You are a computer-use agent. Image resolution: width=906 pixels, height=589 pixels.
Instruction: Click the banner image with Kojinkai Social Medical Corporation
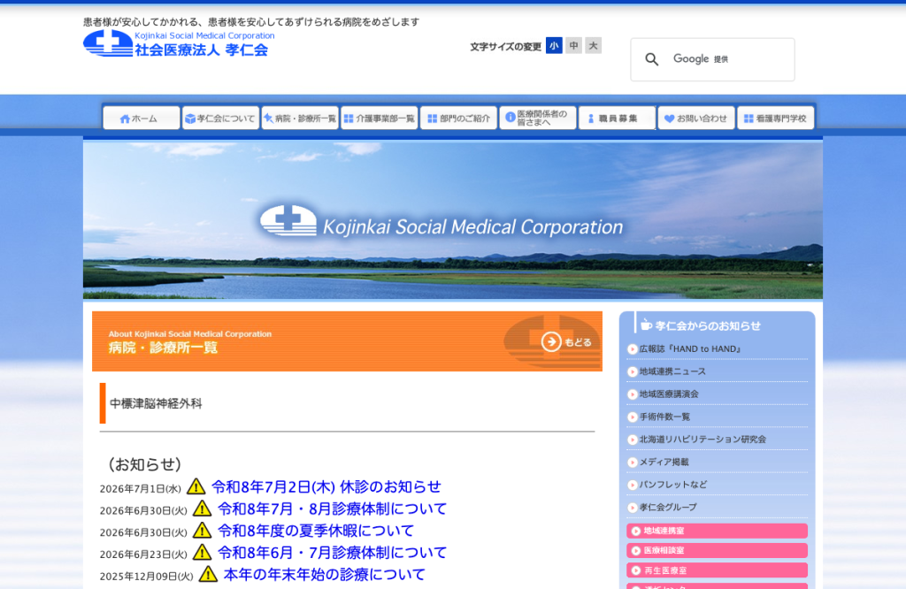(x=452, y=220)
